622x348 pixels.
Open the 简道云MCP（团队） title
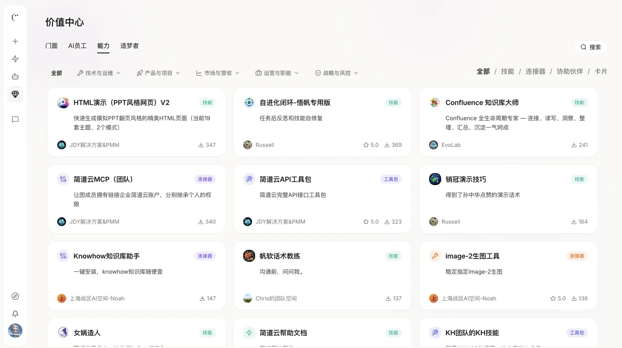click(x=103, y=179)
